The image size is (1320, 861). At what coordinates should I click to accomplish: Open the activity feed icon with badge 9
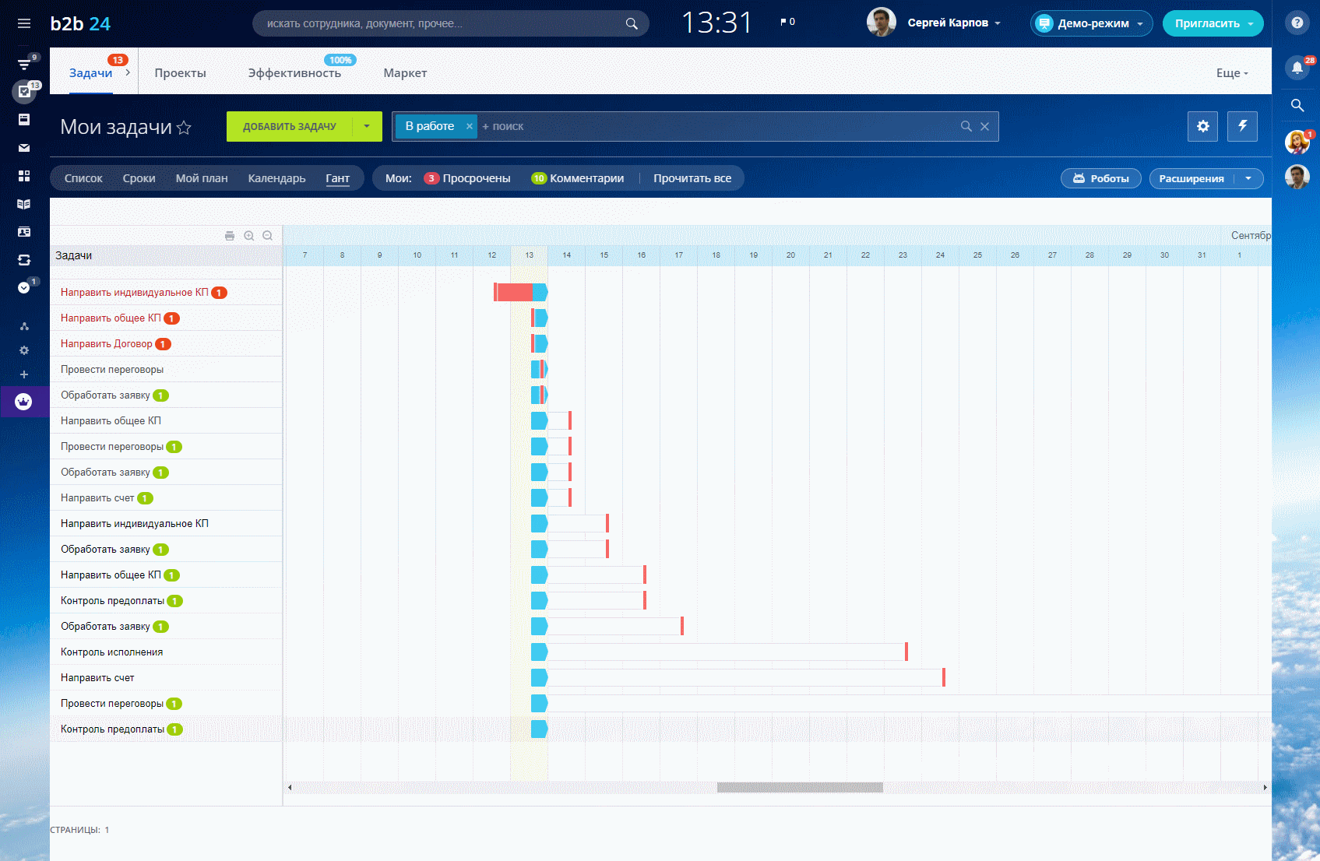coord(24,64)
